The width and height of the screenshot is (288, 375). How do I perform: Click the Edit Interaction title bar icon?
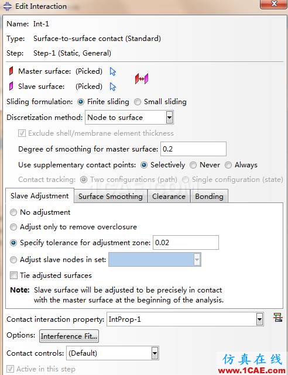(x=8, y=6)
